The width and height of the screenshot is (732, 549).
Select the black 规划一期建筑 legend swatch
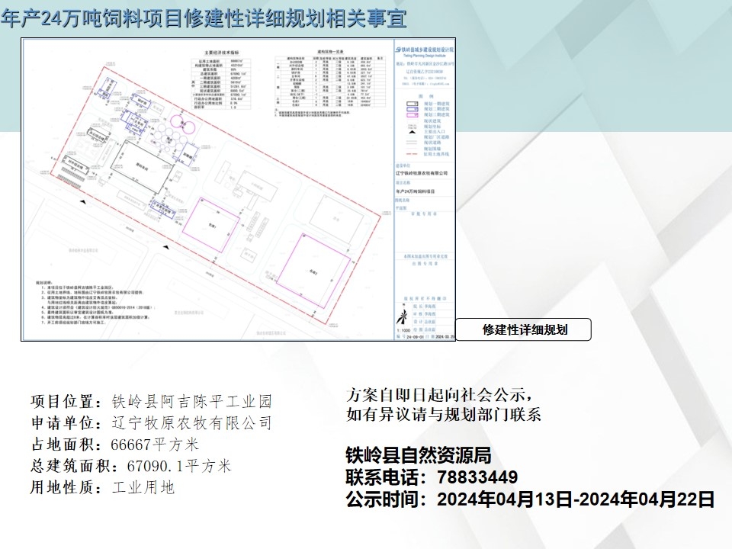(413, 104)
